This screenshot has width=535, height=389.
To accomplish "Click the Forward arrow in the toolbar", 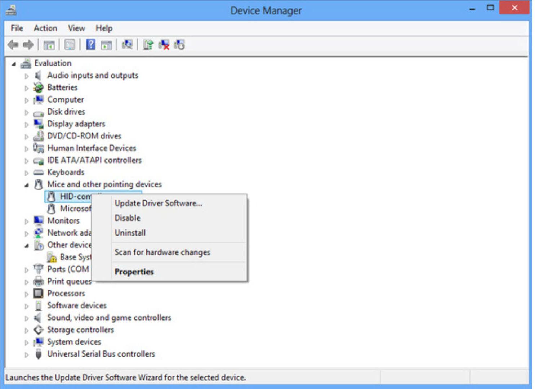I will point(28,45).
